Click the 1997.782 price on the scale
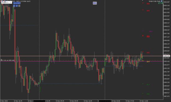Screen dimensions: 171x102 pyautogui.click(x=167, y=34)
